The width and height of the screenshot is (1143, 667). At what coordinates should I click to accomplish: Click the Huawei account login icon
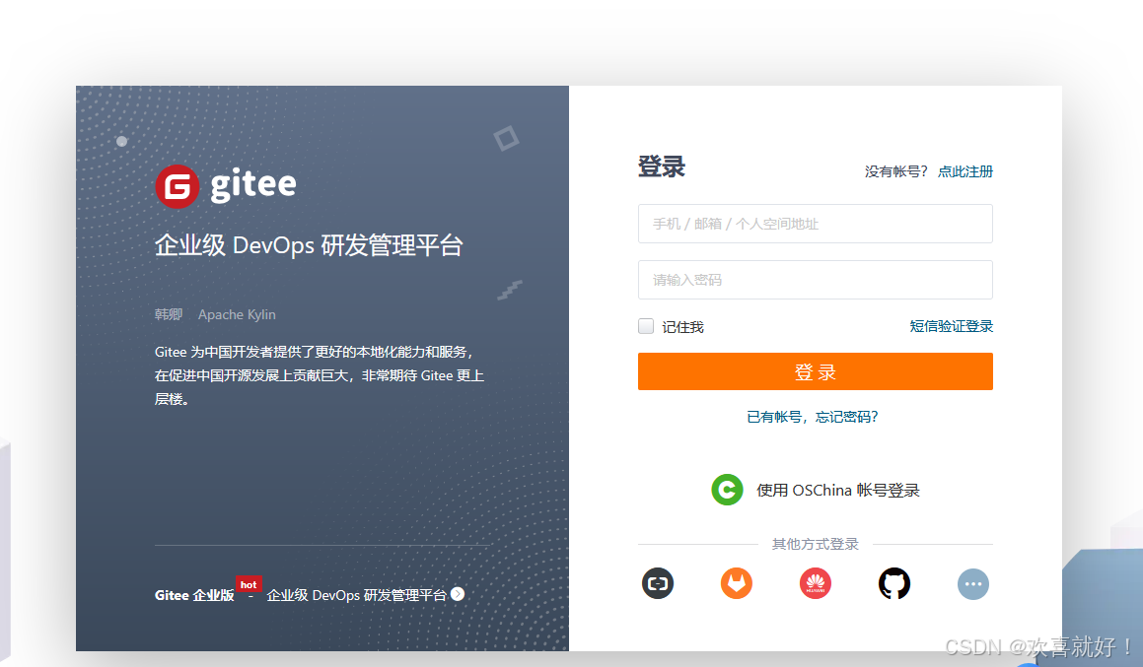pos(816,583)
